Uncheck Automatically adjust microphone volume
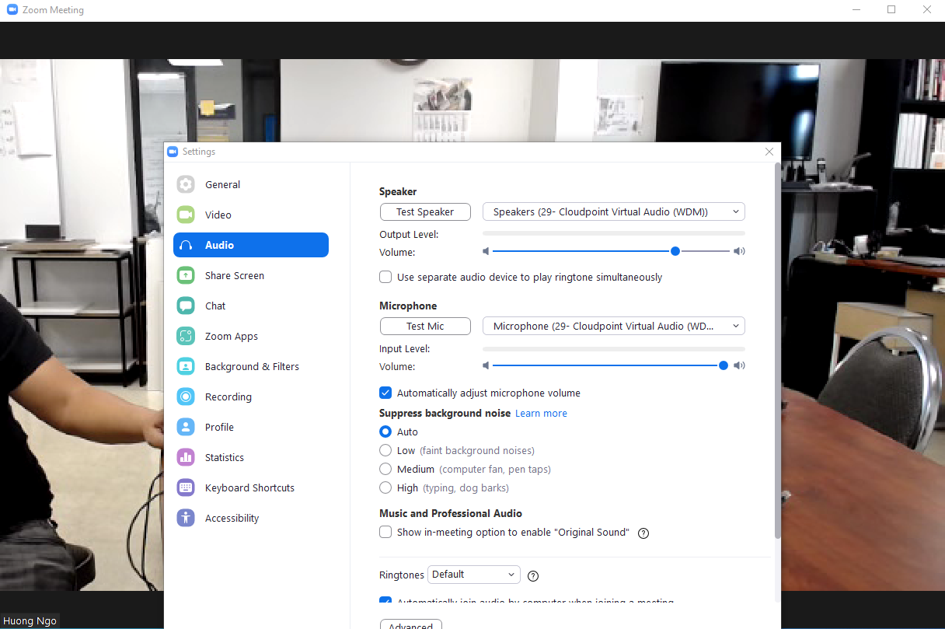 pyautogui.click(x=385, y=393)
